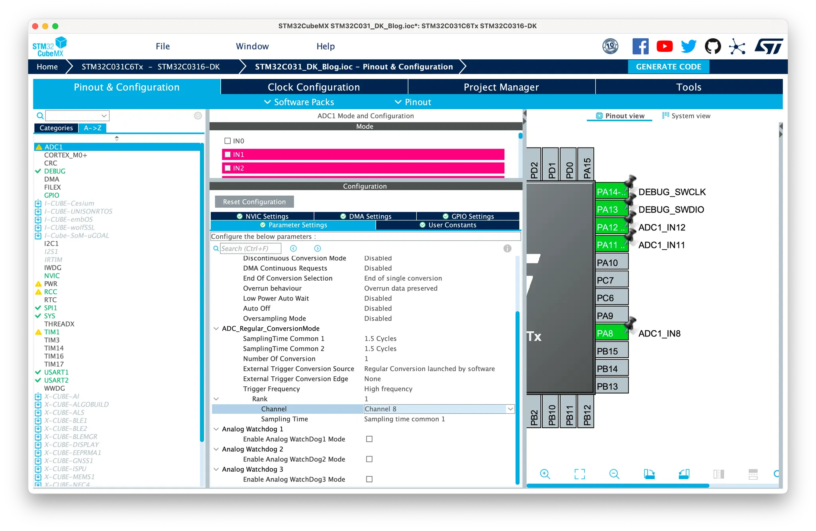Click the zoom out magnifier icon
The height and width of the screenshot is (531, 816).
click(x=614, y=474)
